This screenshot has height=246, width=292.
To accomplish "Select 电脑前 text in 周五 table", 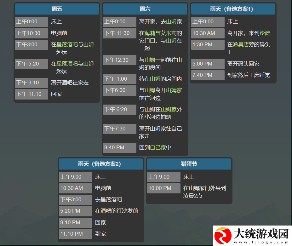I will coord(59,33).
